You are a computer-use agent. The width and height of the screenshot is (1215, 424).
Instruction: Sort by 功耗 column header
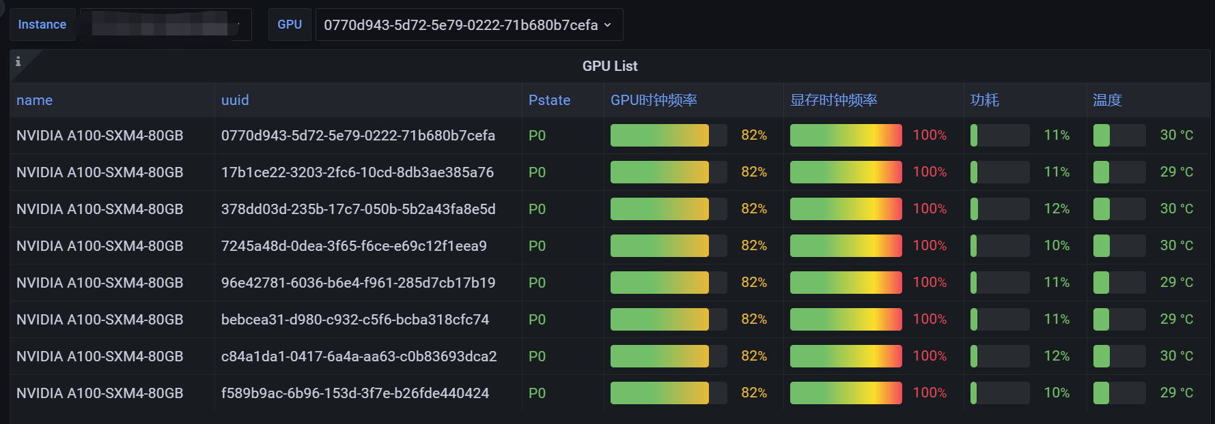pyautogui.click(x=984, y=100)
